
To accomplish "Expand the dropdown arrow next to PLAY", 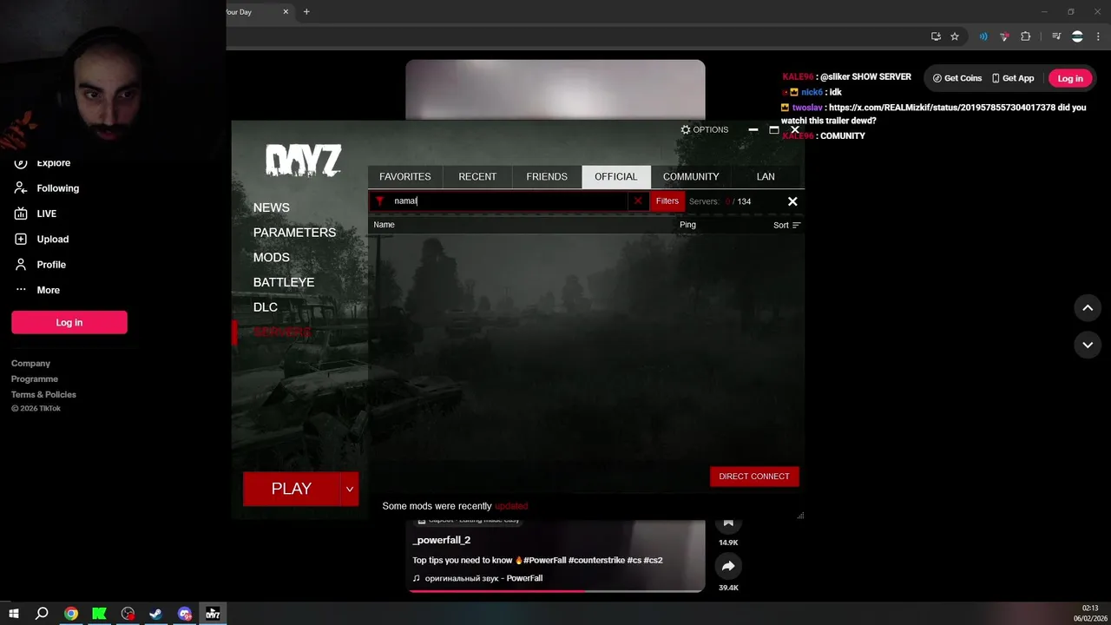I will [x=349, y=489].
